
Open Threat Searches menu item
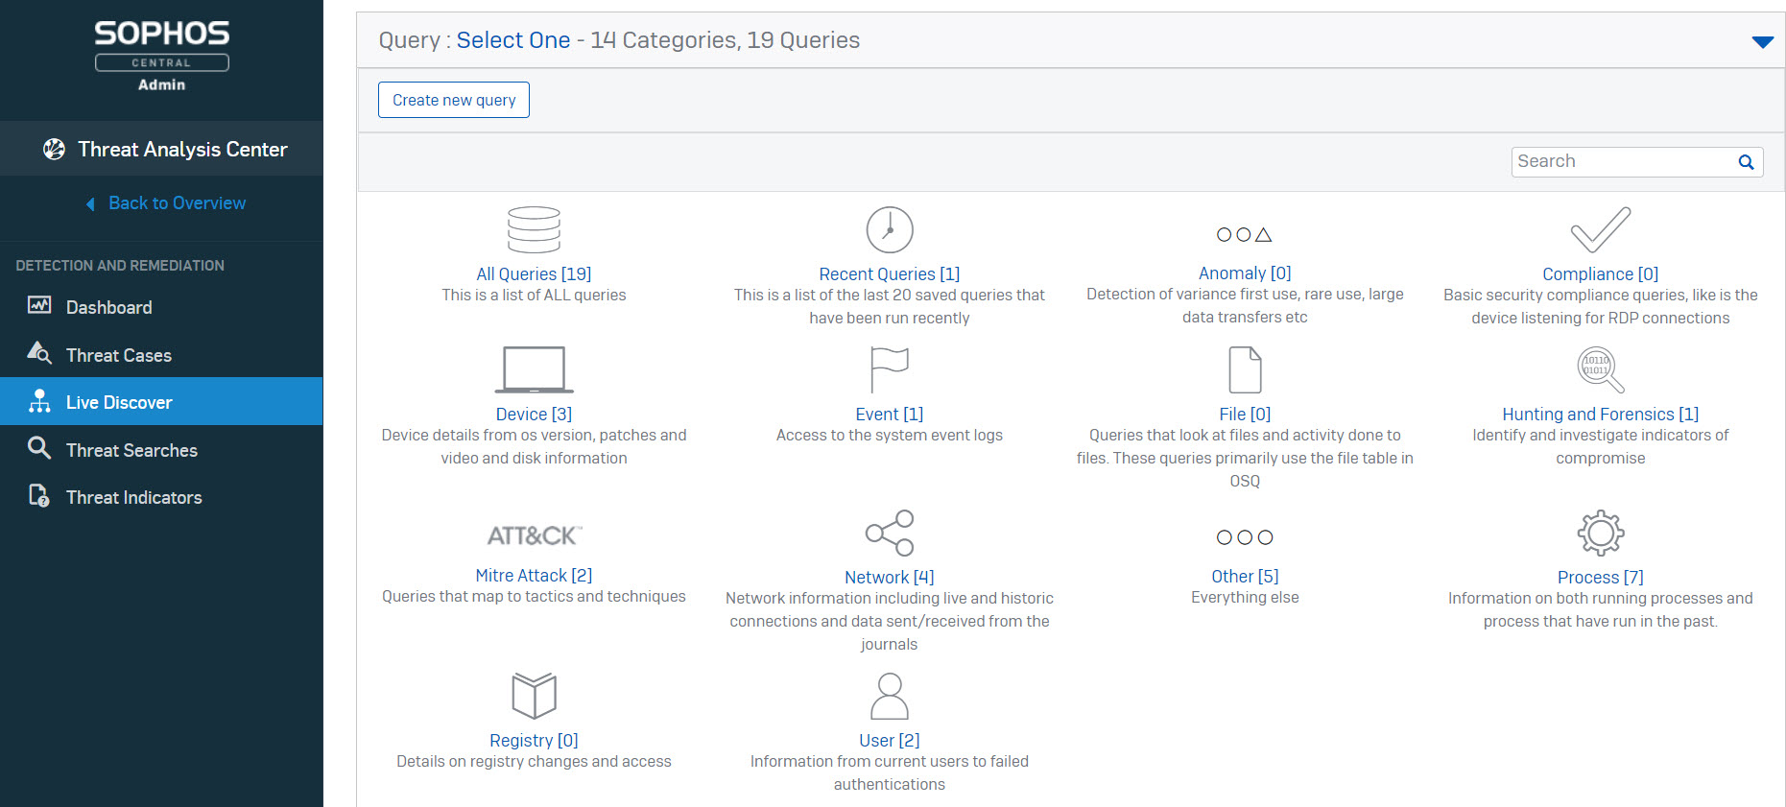click(x=131, y=450)
